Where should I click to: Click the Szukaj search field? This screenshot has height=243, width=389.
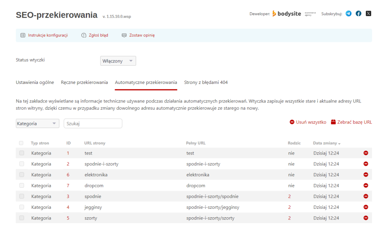pos(93,124)
